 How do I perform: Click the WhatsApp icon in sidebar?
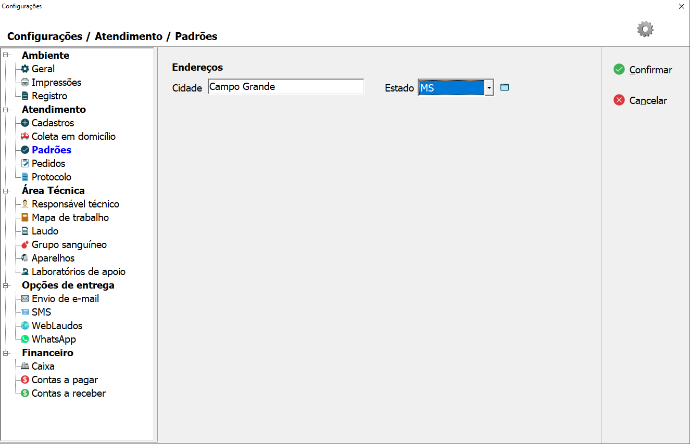[25, 339]
